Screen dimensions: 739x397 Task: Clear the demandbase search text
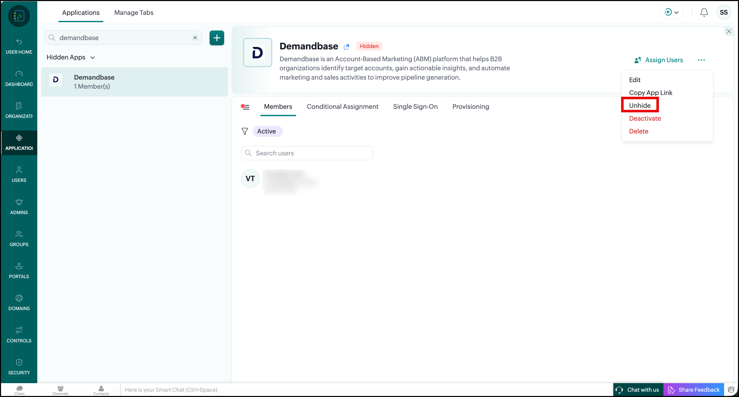195,38
